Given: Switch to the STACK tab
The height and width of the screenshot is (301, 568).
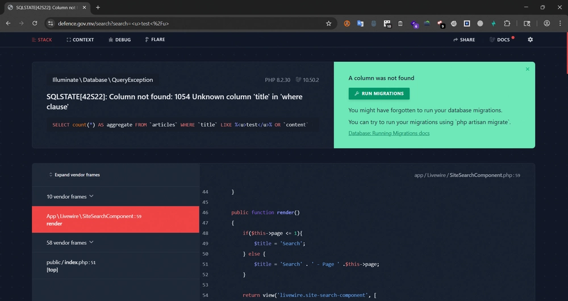Looking at the screenshot, I should pyautogui.click(x=42, y=40).
